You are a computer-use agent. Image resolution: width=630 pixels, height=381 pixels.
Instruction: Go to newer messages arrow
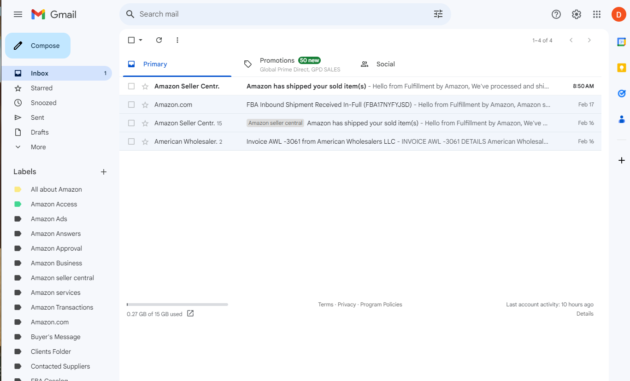click(571, 40)
